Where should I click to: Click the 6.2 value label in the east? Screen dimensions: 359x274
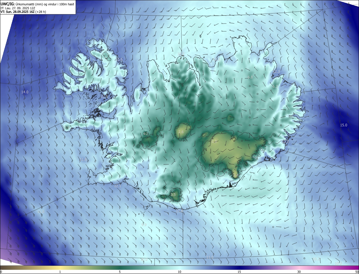tap(275, 87)
